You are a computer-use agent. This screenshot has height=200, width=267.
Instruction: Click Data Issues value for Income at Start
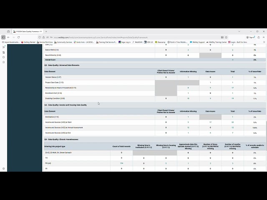pos(210,122)
